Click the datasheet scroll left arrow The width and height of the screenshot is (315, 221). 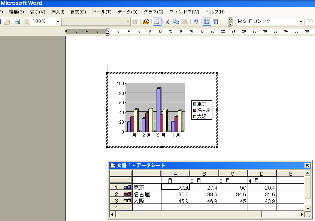112,214
